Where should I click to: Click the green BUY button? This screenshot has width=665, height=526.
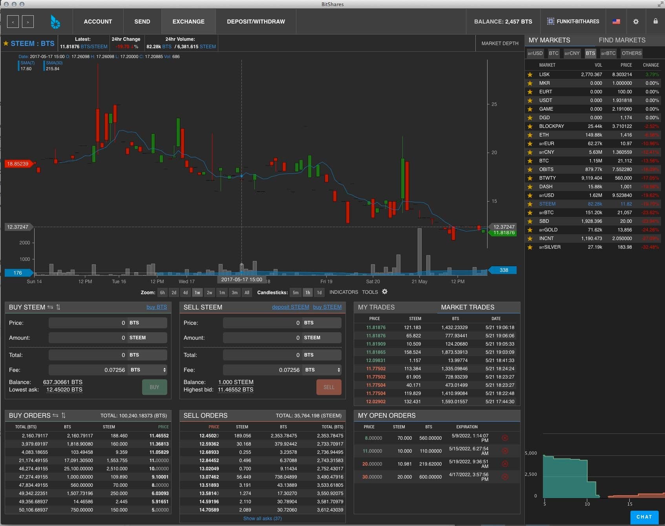point(154,387)
